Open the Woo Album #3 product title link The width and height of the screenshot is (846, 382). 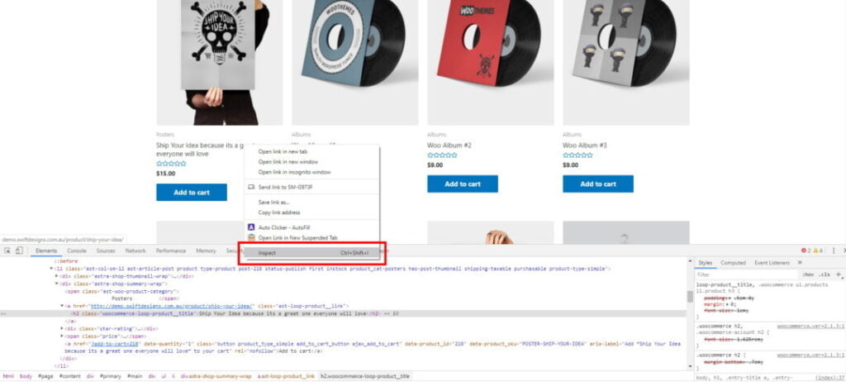pos(585,145)
